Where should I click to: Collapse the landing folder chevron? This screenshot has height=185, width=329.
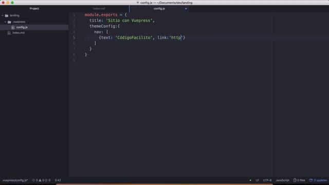3,15
